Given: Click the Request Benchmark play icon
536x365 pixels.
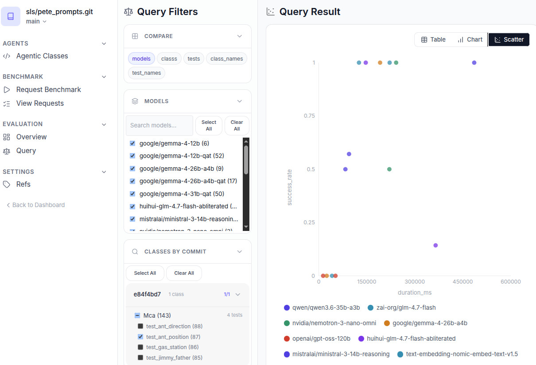Looking at the screenshot, I should (x=7, y=89).
